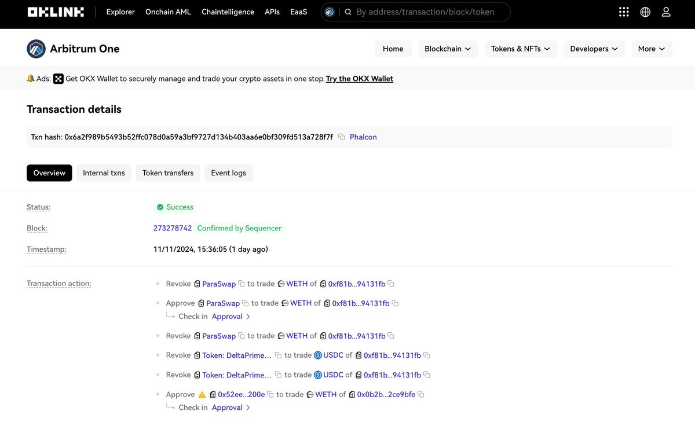Viewport: 695px width, 422px height.
Task: Copy the transaction hash via copy icon
Action: pyautogui.click(x=342, y=137)
